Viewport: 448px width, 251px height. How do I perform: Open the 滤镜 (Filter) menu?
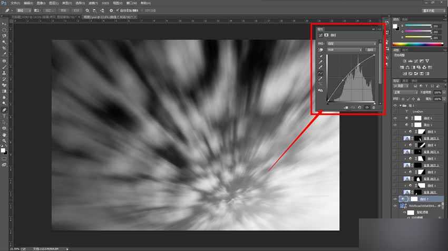pos(93,3)
